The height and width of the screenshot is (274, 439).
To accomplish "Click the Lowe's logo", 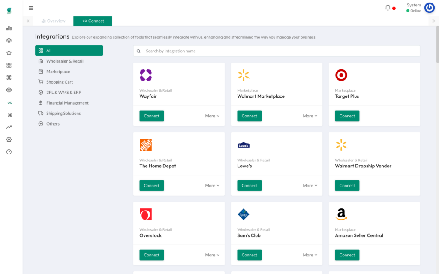I will 244,145.
